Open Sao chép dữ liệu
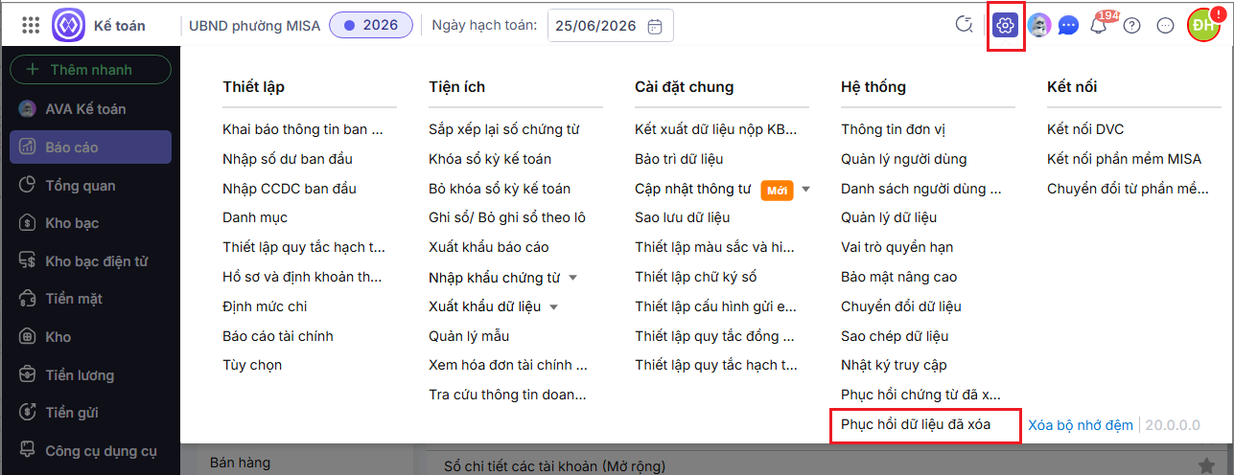Viewport: 1234px width, 475px height. (x=895, y=336)
